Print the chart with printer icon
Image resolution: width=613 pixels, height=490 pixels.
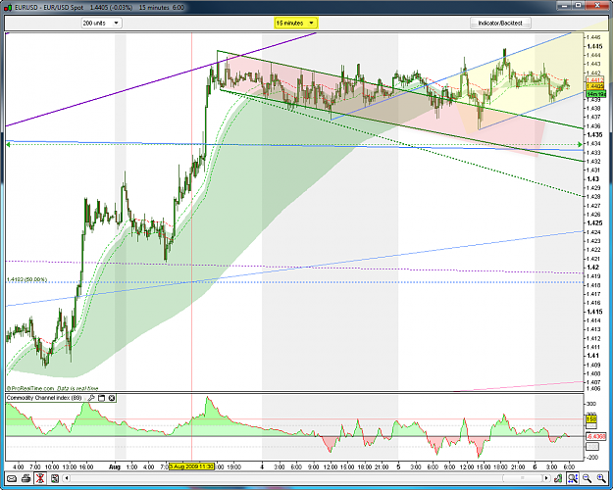[26, 478]
